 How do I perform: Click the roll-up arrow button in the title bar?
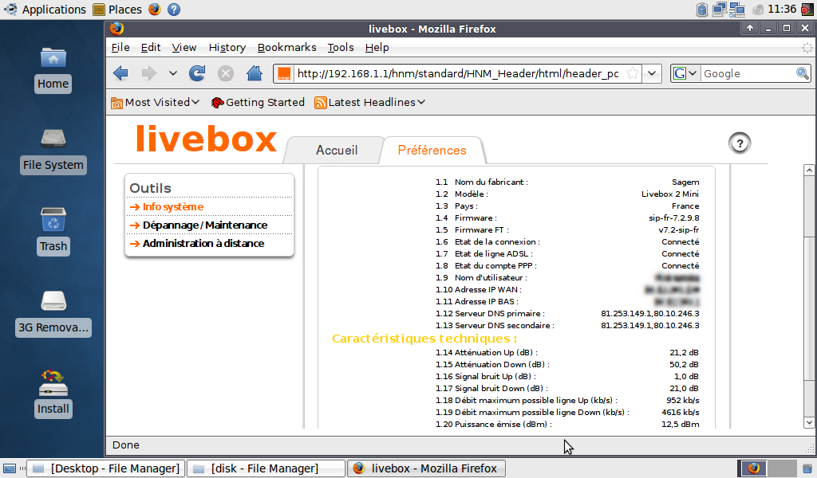point(750,28)
